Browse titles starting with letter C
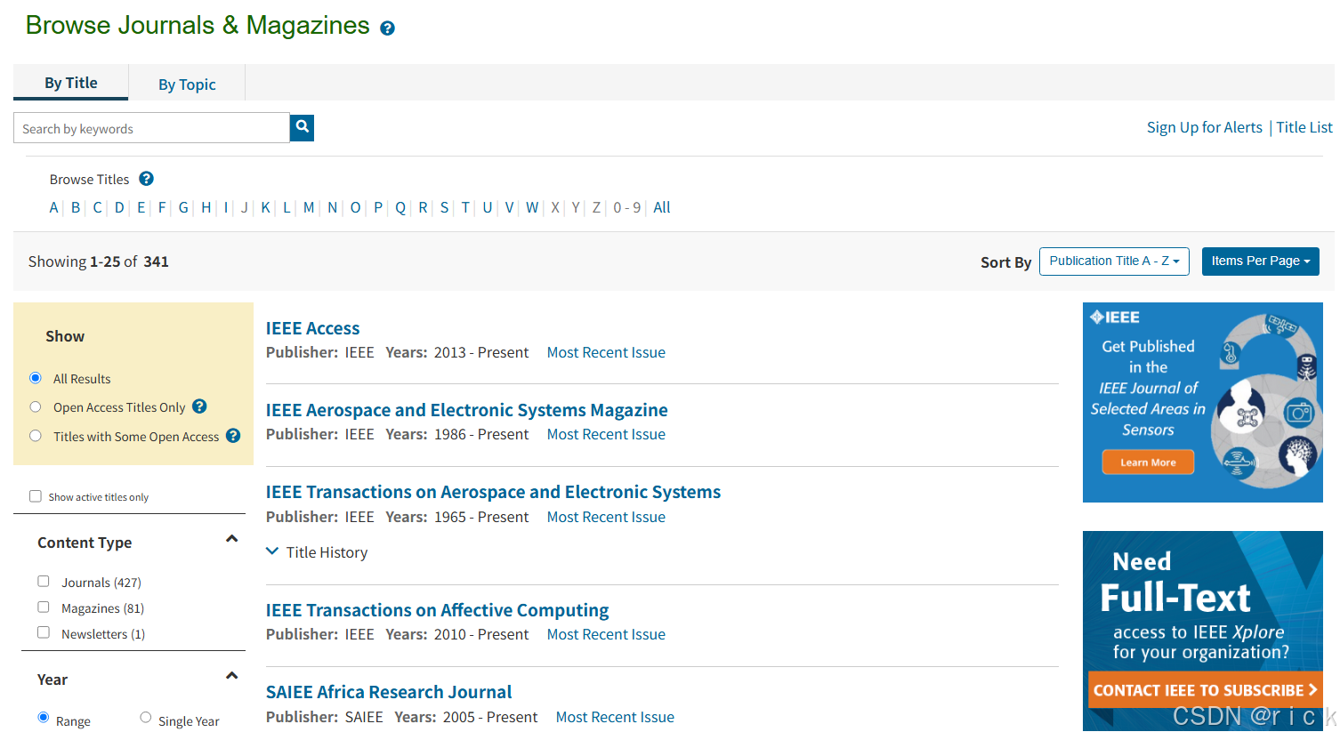The height and width of the screenshot is (740, 1340). 97,207
